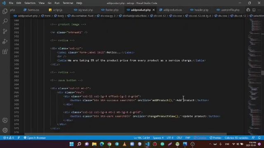Click 'Update product' text on line 372

[x=194, y=116]
